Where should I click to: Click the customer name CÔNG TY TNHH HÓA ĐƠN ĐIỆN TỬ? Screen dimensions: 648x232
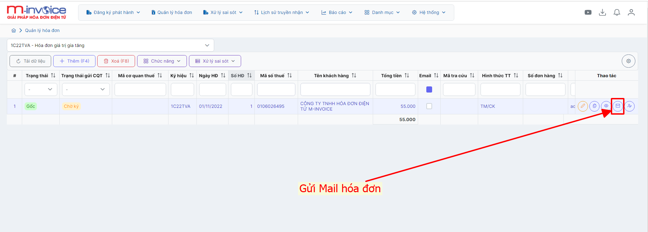[335, 106]
